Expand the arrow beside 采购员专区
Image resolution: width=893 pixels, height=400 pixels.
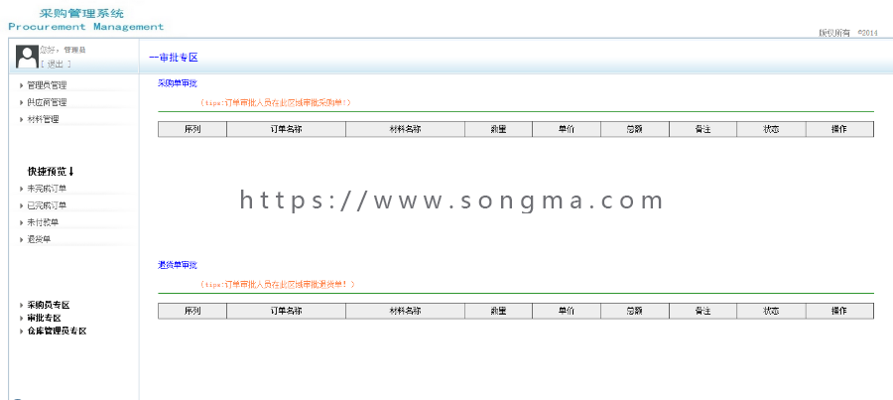click(22, 306)
